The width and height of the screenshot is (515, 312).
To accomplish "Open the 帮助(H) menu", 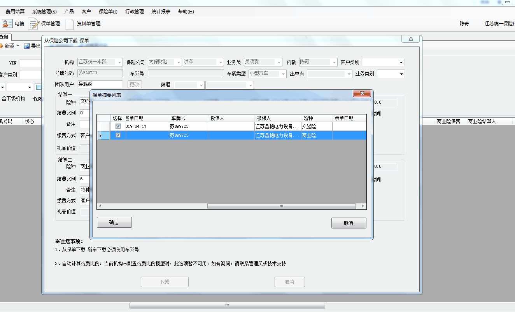I will point(186,12).
